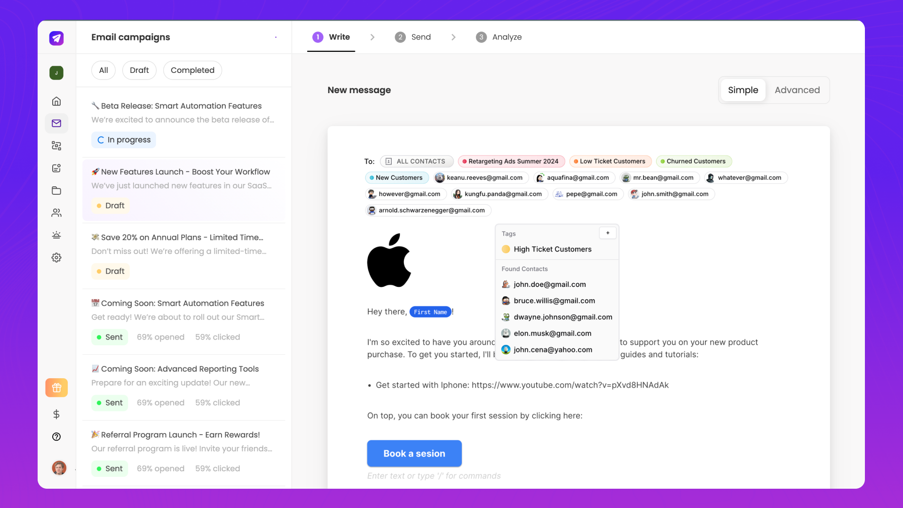Switch to the Advanced message mode
The image size is (903, 508).
[x=797, y=90]
